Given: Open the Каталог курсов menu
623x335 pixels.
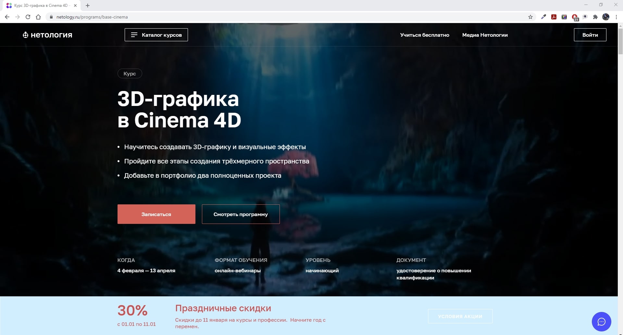Looking at the screenshot, I should (x=156, y=35).
